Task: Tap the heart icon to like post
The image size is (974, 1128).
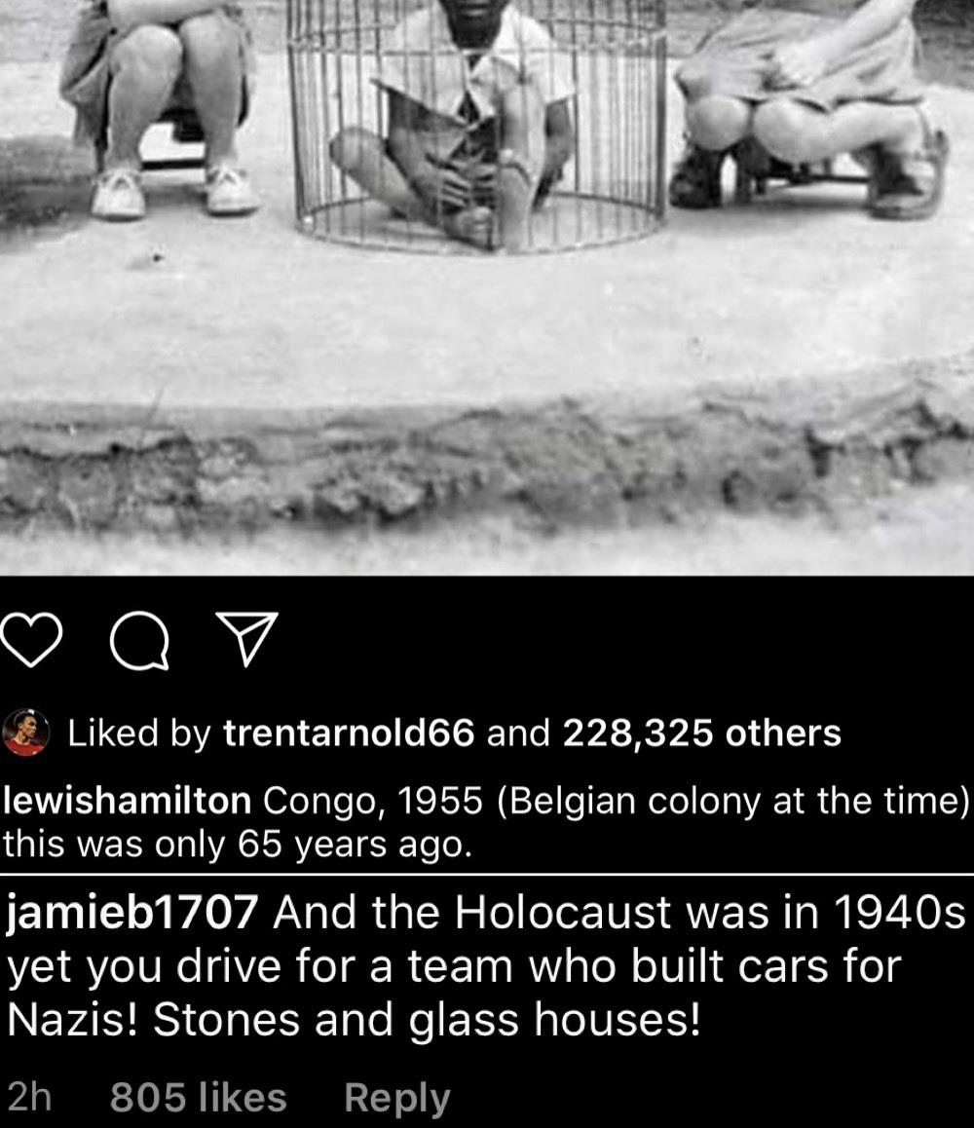Action: click(x=31, y=640)
